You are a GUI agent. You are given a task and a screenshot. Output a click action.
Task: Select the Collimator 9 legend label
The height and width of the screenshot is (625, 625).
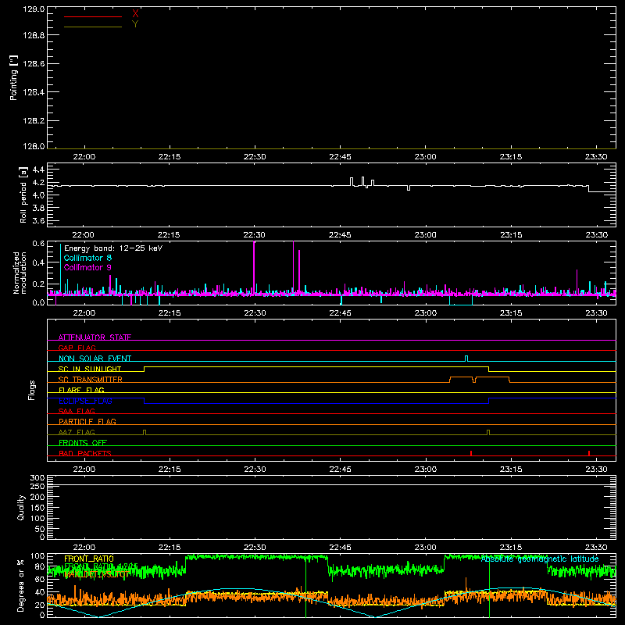click(87, 267)
